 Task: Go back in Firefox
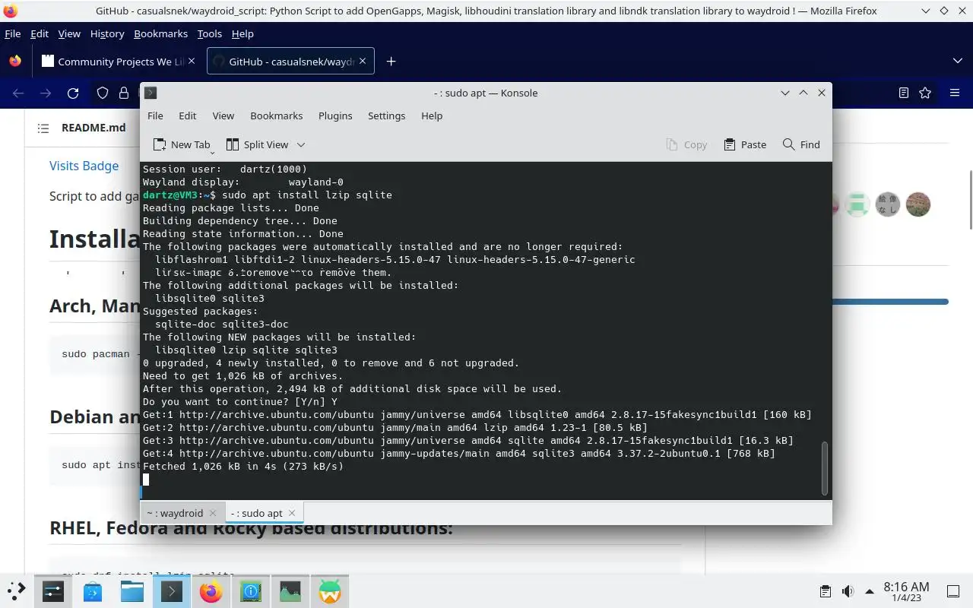coord(18,93)
